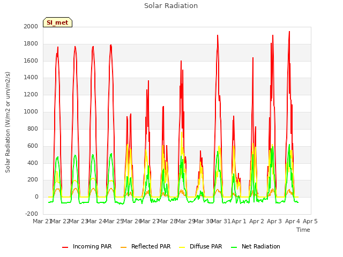Click the SI_met label badge
Screen dimensions: 343x257
(57, 22)
